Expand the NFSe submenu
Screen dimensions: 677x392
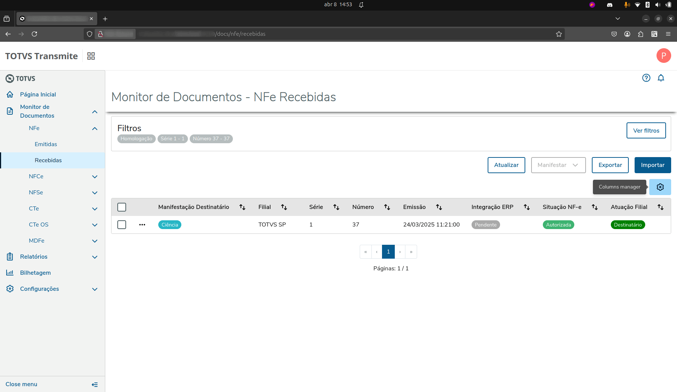tap(95, 193)
